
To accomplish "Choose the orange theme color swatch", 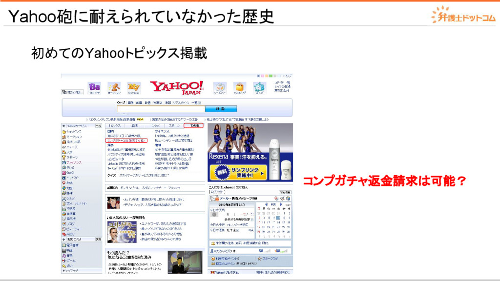I will [x=267, y=76].
